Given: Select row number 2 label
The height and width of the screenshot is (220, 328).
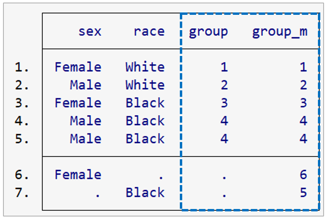Looking at the screenshot, I should [22, 85].
